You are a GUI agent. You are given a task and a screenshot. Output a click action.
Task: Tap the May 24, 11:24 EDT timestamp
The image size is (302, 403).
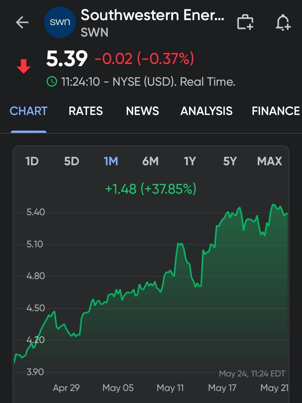click(x=252, y=373)
